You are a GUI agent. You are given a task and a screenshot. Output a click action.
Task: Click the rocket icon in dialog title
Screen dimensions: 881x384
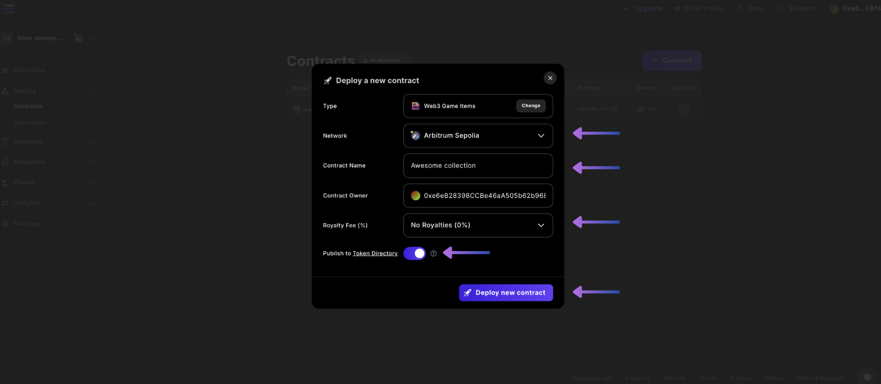click(x=327, y=81)
